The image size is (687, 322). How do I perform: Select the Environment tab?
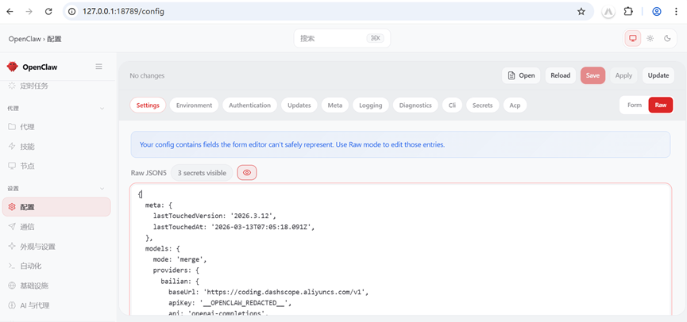pos(194,105)
